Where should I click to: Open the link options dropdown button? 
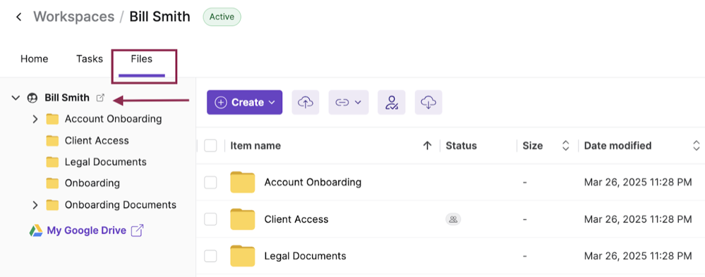(349, 102)
